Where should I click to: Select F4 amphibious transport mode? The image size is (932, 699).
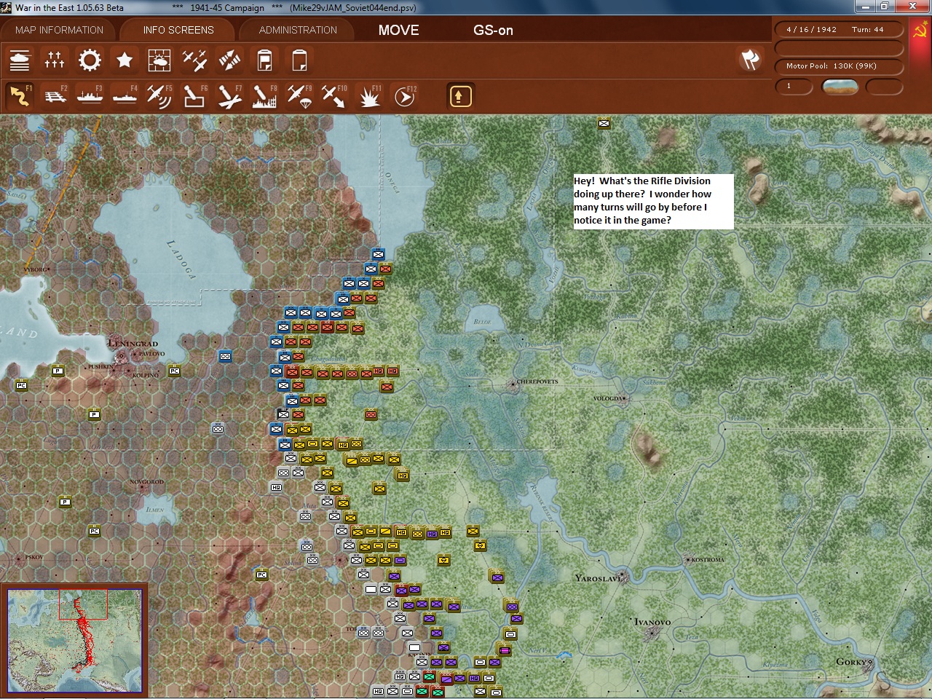(125, 95)
